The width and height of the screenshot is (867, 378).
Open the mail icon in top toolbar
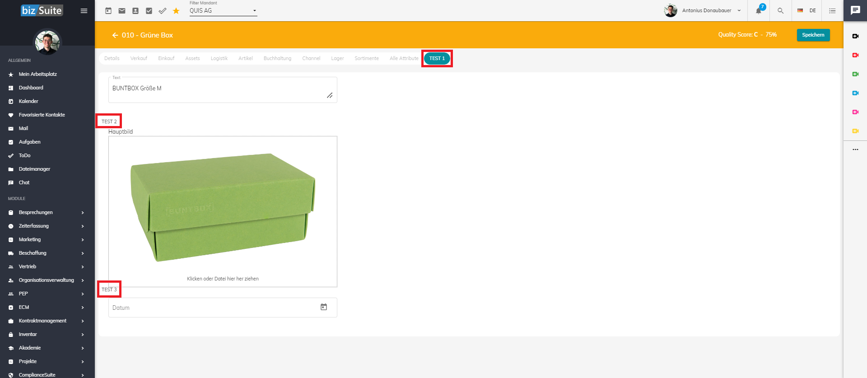click(122, 11)
